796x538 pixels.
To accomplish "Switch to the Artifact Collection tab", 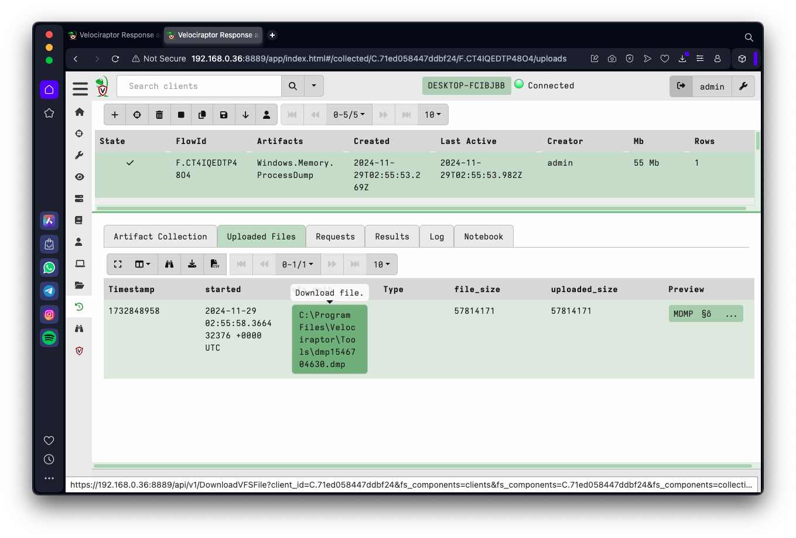I will click(x=160, y=237).
